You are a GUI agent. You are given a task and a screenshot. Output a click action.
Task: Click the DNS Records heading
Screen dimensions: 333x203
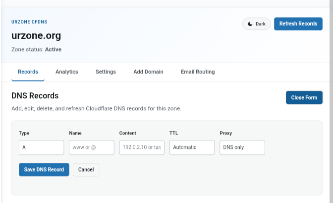(35, 96)
